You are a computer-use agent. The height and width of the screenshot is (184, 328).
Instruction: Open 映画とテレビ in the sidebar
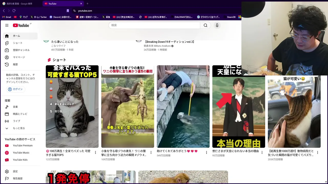click(20, 114)
